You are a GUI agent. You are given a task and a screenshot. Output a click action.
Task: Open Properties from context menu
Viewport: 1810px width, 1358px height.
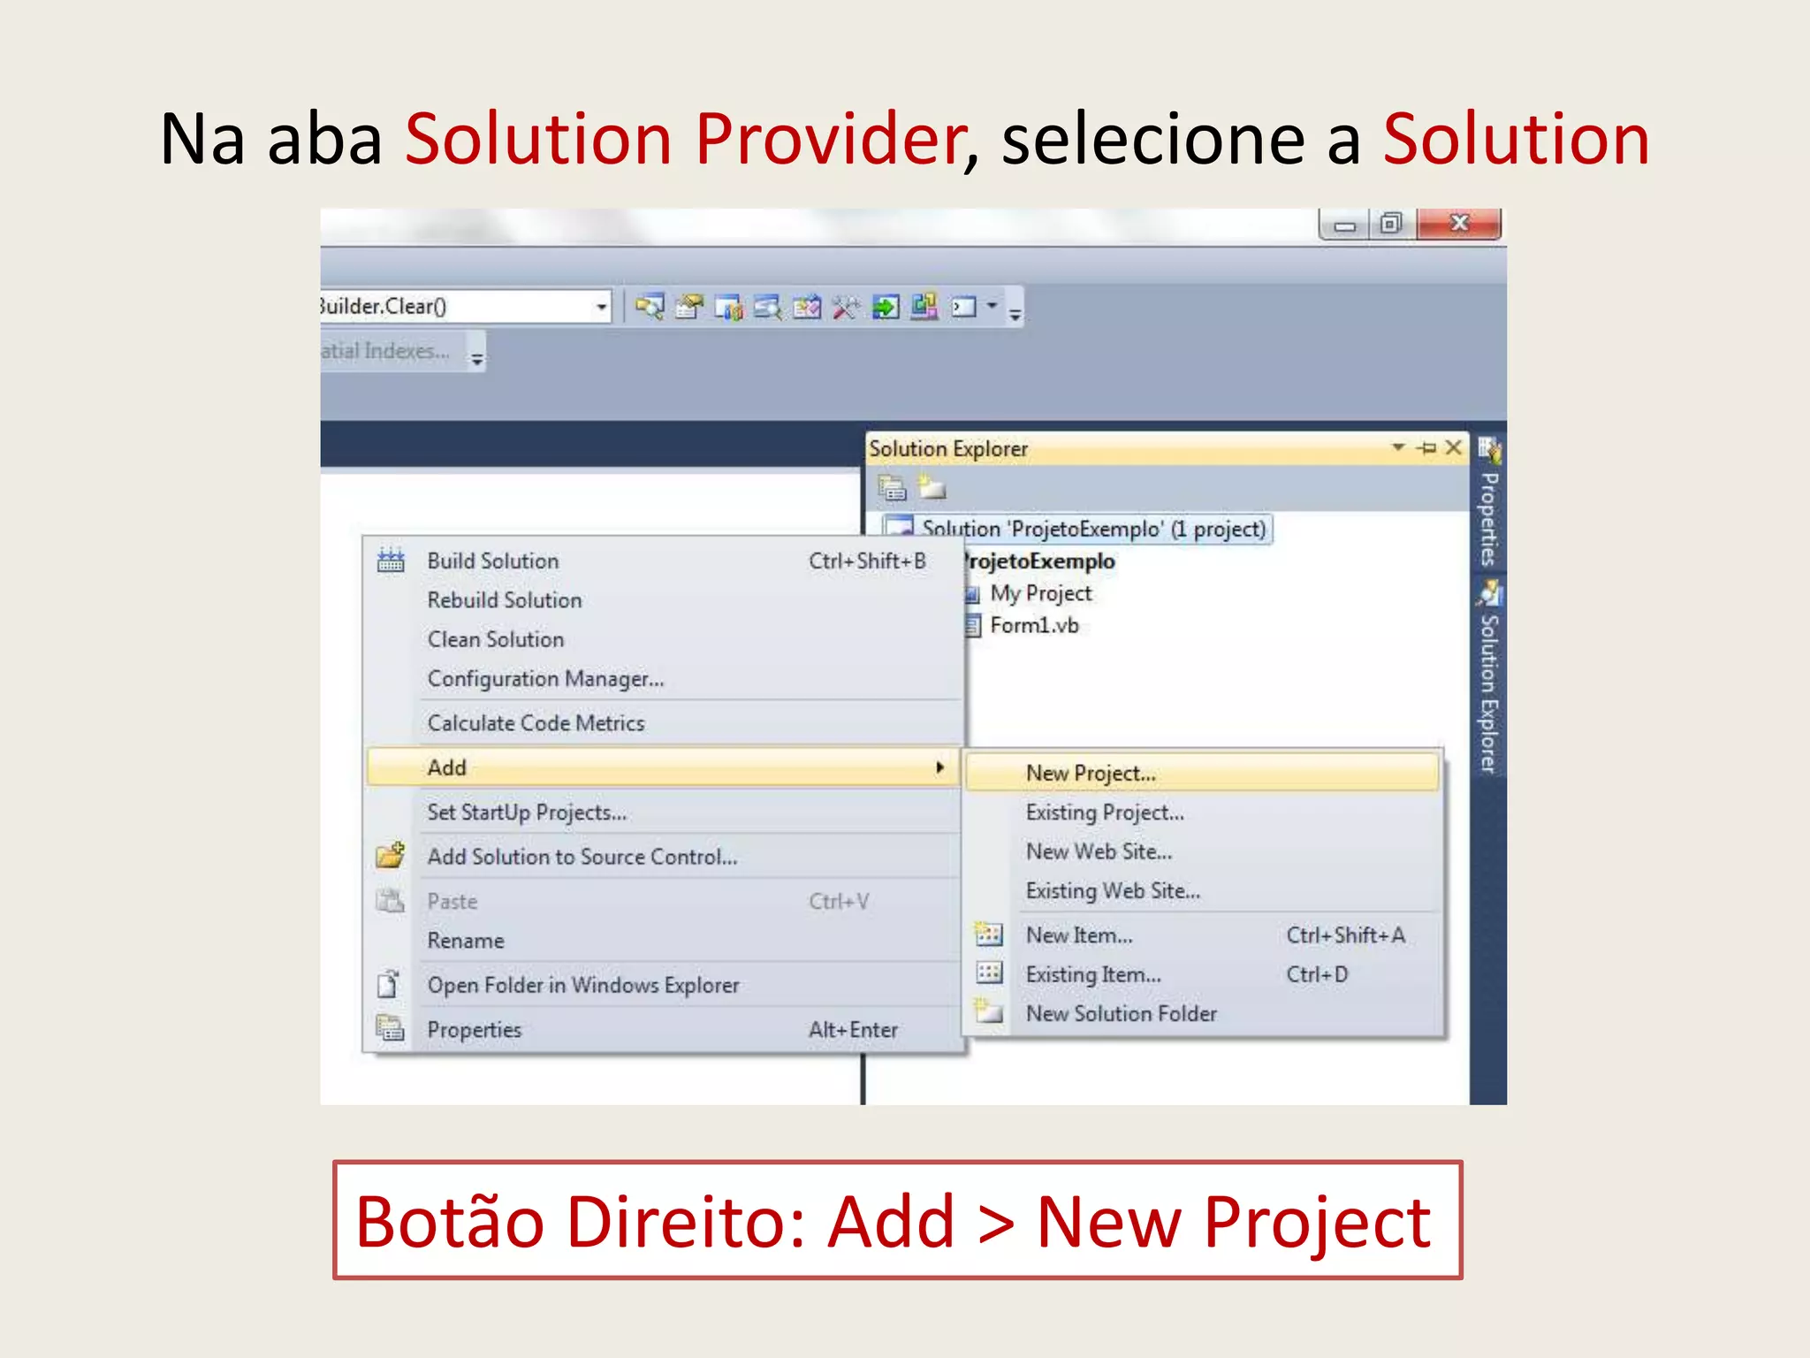662,1029
